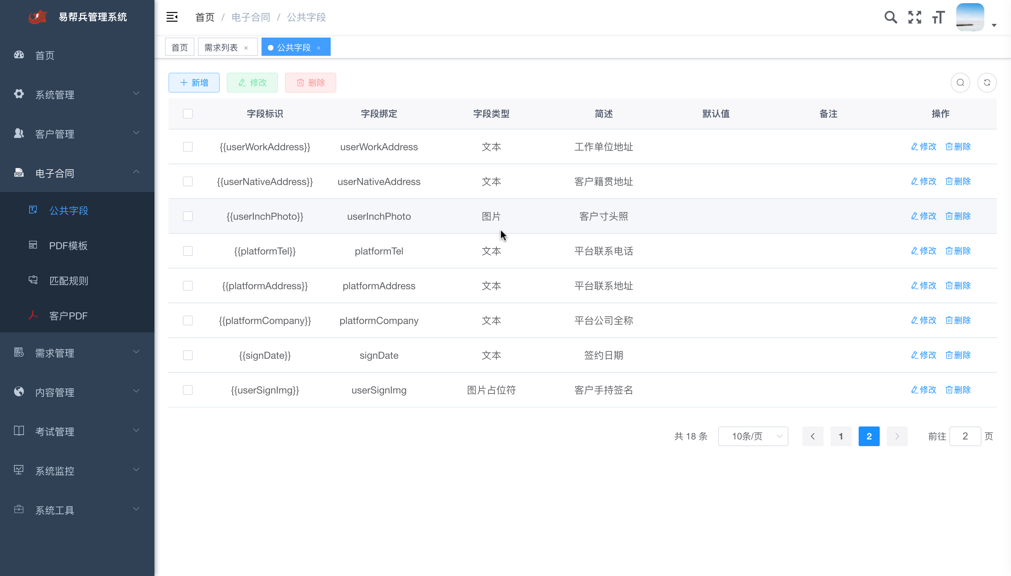The height and width of the screenshot is (576, 1011).
Task: Delete the platformAddress row via 删除
Action: tap(958, 286)
